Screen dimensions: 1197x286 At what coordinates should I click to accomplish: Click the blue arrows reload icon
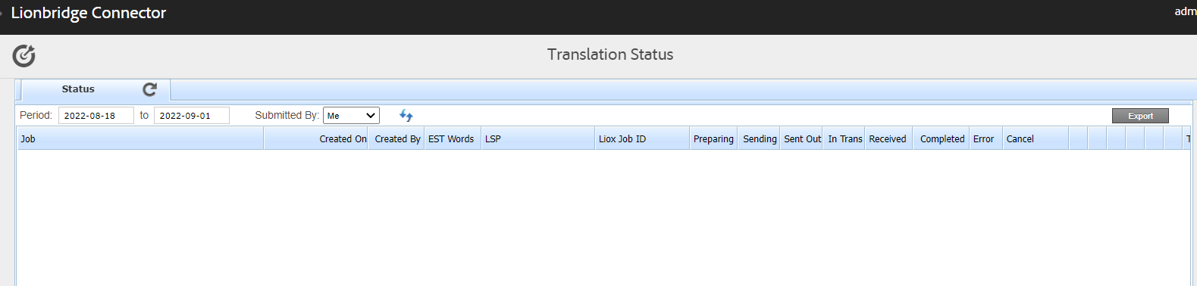406,116
